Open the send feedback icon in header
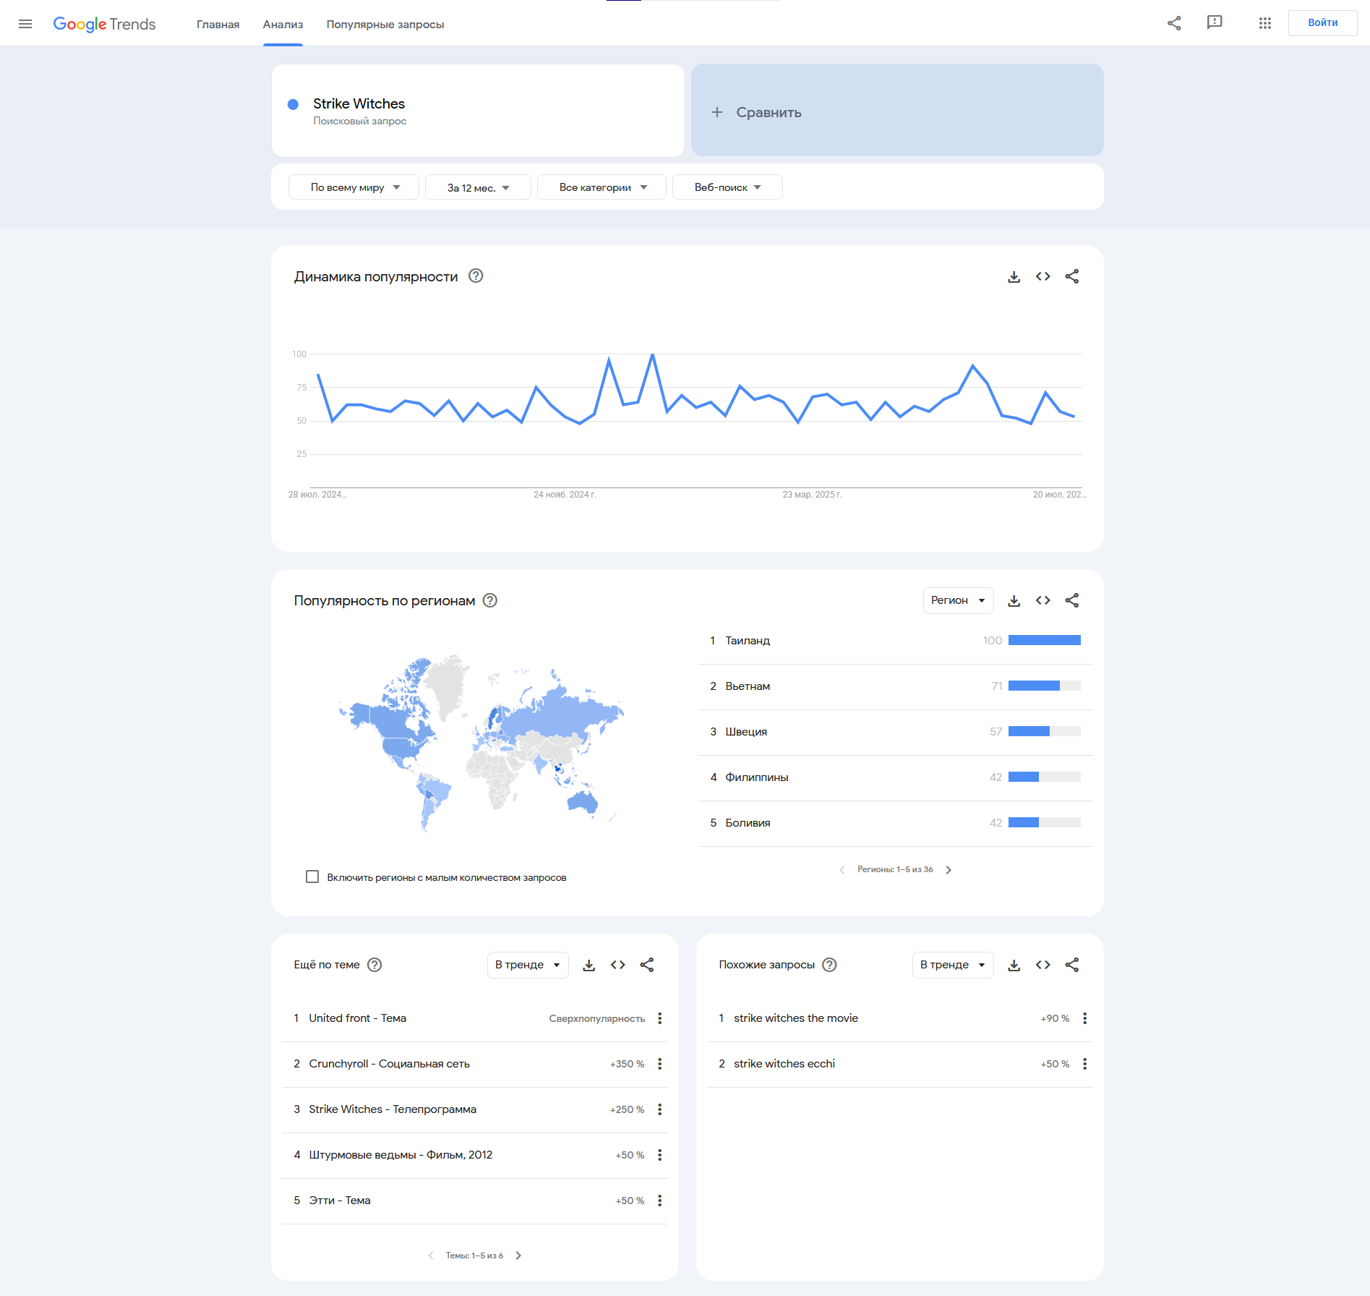Viewport: 1370px width, 1296px height. [1215, 23]
